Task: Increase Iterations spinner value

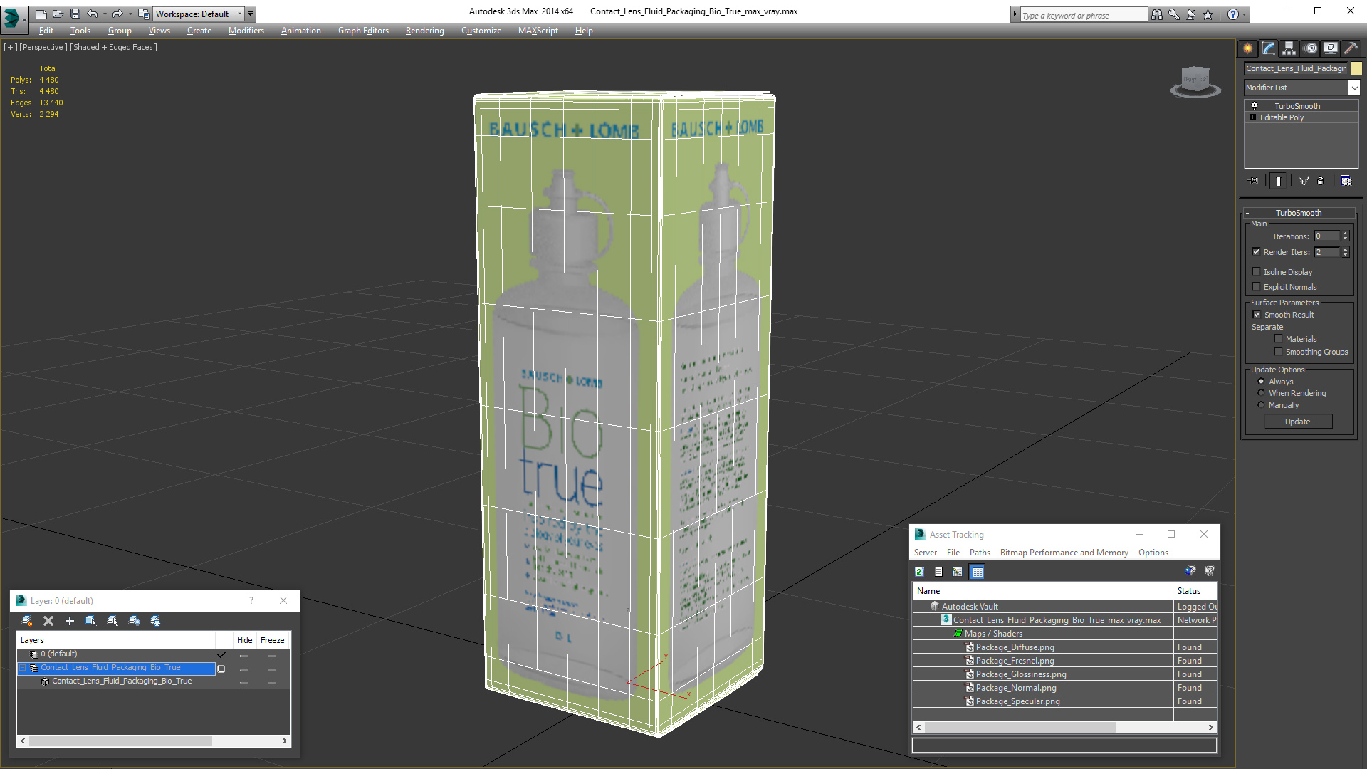Action: (x=1345, y=234)
